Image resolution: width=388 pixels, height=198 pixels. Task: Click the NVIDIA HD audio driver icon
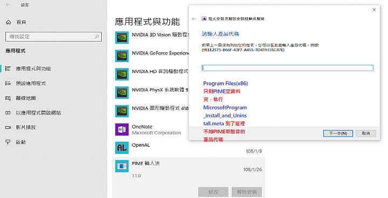pyautogui.click(x=122, y=74)
